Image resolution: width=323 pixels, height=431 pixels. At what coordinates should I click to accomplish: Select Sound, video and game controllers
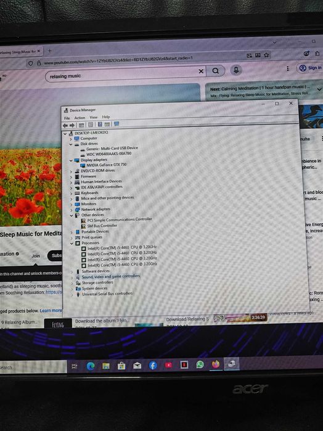click(x=110, y=276)
